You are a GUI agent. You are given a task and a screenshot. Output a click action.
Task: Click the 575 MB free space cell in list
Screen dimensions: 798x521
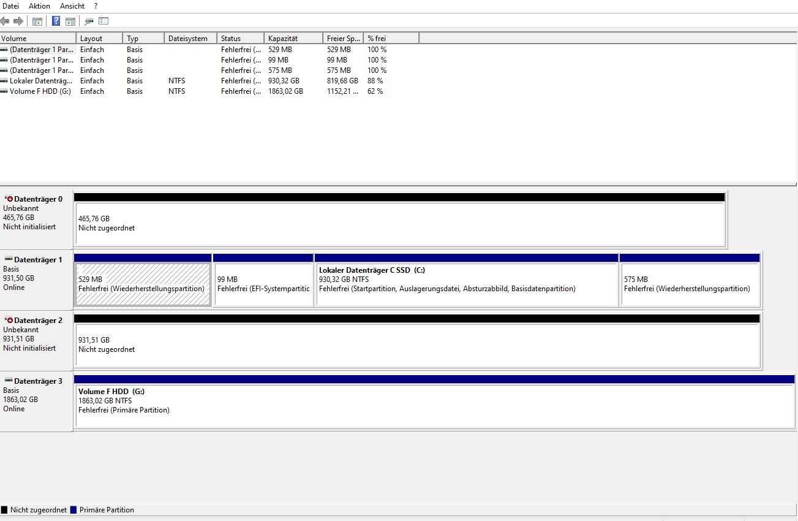(339, 70)
